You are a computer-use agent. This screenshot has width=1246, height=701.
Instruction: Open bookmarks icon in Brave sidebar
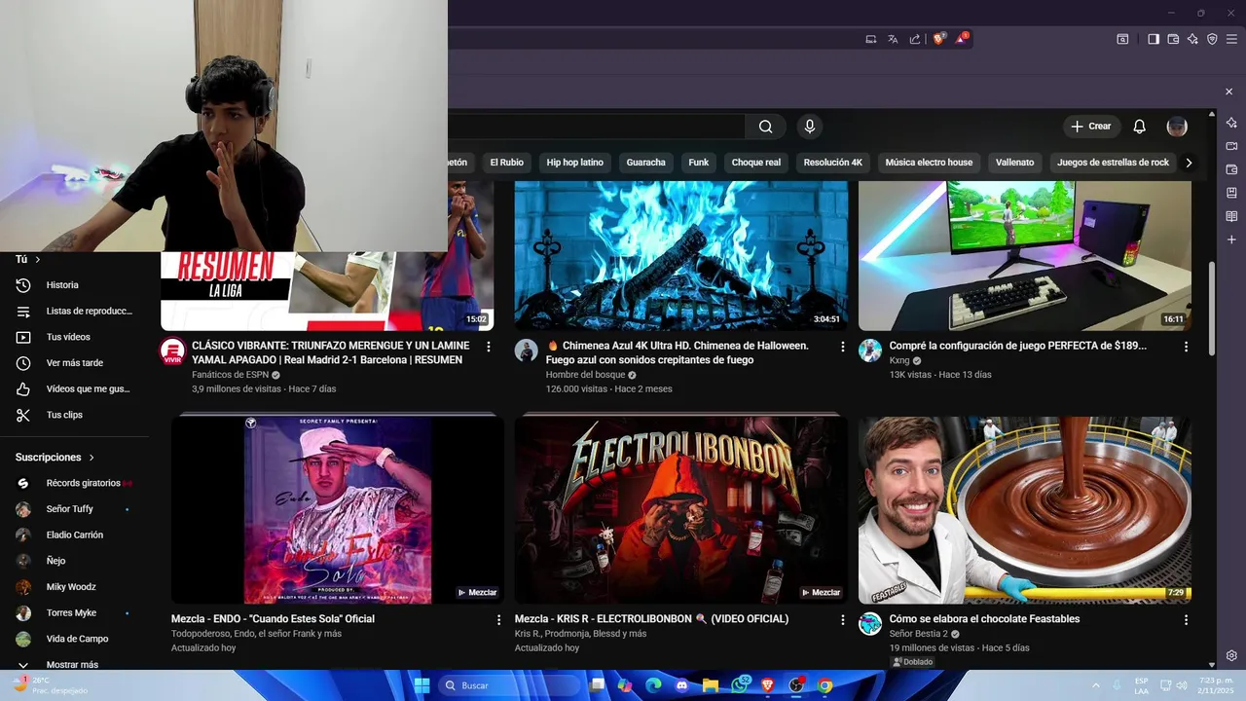[x=1231, y=193]
